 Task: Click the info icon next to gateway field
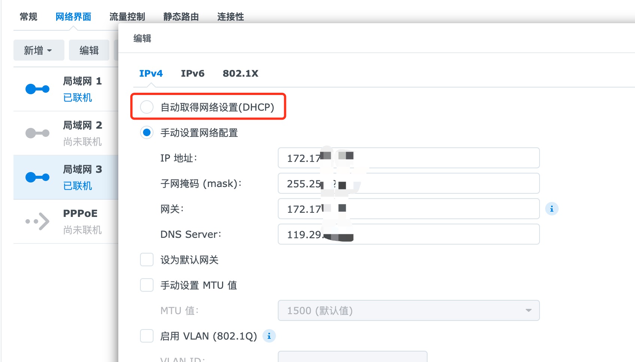[552, 209]
